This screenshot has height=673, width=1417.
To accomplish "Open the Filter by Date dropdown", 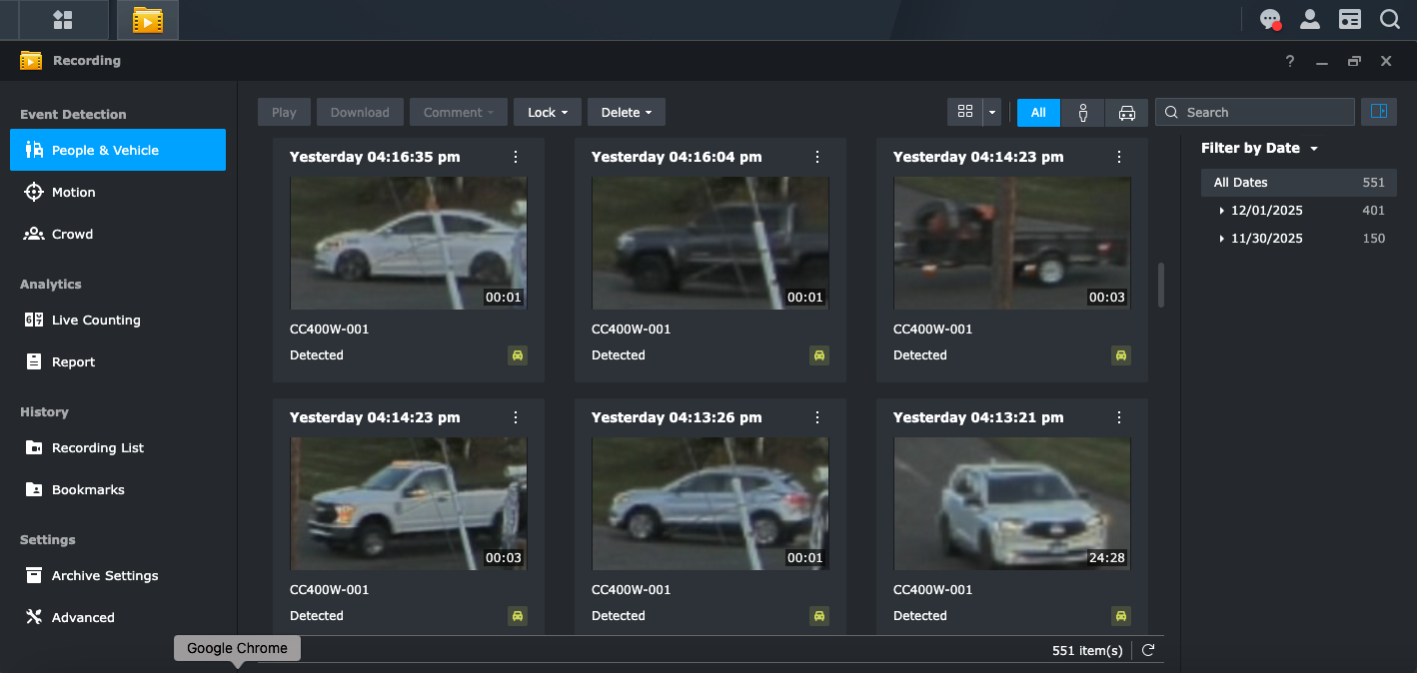I will pos(1259,148).
